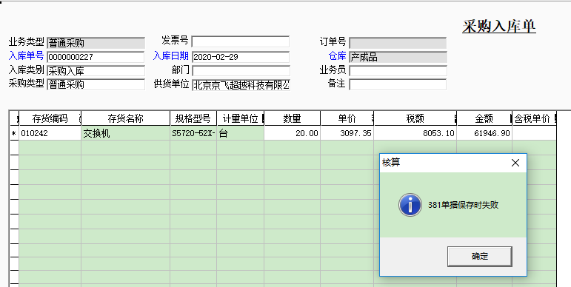Click the 核算 dialog title bar
This screenshot has height=287, width=571.
coord(453,163)
